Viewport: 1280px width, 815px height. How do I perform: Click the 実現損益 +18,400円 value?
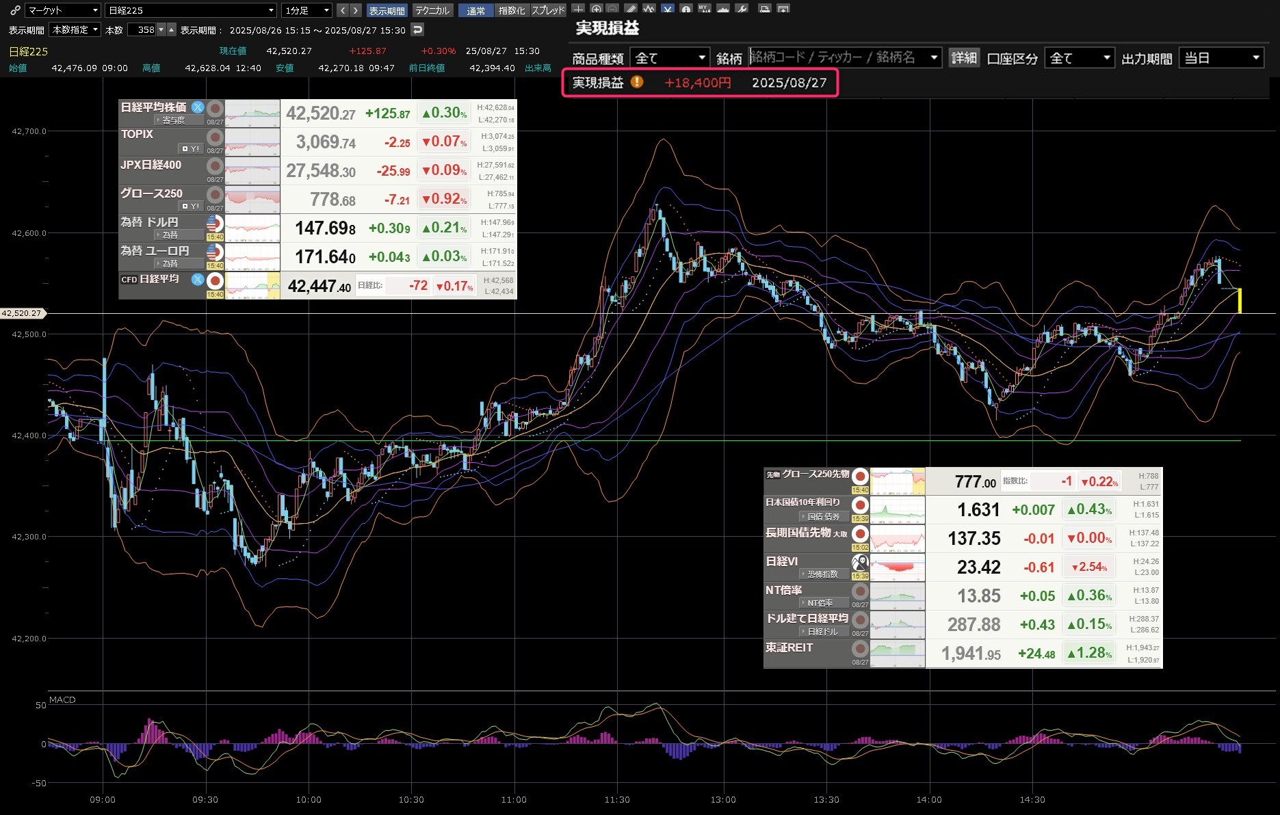697,83
